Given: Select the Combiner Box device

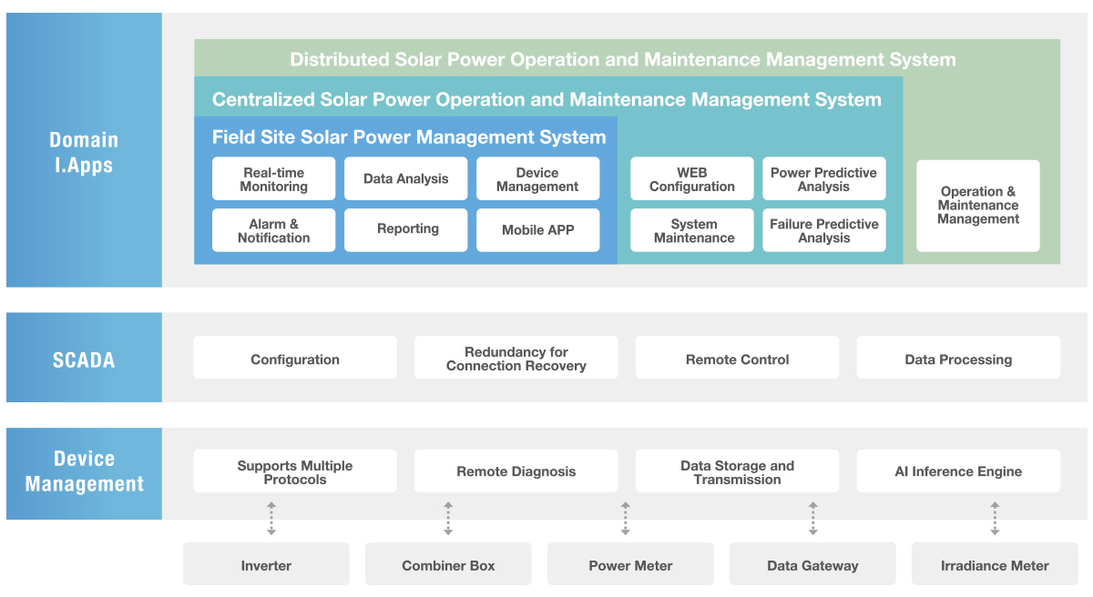Looking at the screenshot, I should [x=448, y=565].
